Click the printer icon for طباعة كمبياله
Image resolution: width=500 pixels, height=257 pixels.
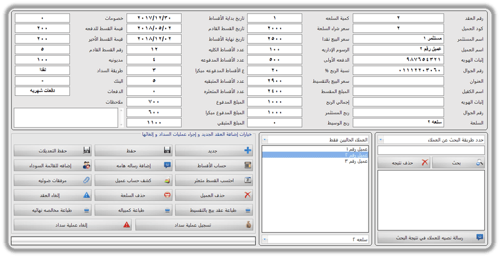(167, 210)
